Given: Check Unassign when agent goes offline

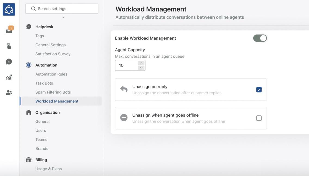Looking at the screenshot, I should coord(259,118).
